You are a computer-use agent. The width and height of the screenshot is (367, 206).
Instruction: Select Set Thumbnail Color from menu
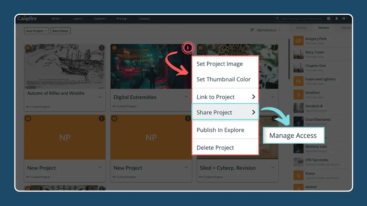223,79
